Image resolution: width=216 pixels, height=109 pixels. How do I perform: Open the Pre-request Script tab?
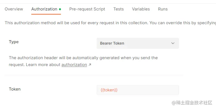[x=87, y=9]
